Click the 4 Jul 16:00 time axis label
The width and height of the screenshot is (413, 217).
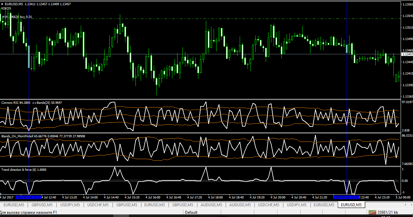[x=153, y=197]
